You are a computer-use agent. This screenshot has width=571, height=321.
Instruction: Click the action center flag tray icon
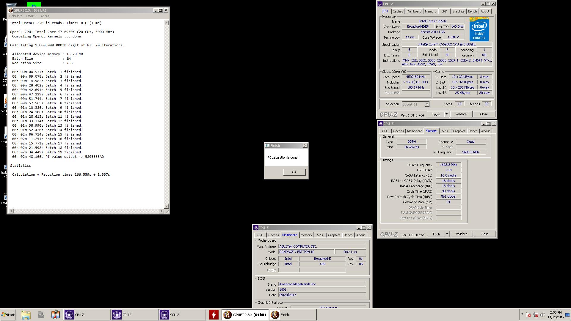528,315
